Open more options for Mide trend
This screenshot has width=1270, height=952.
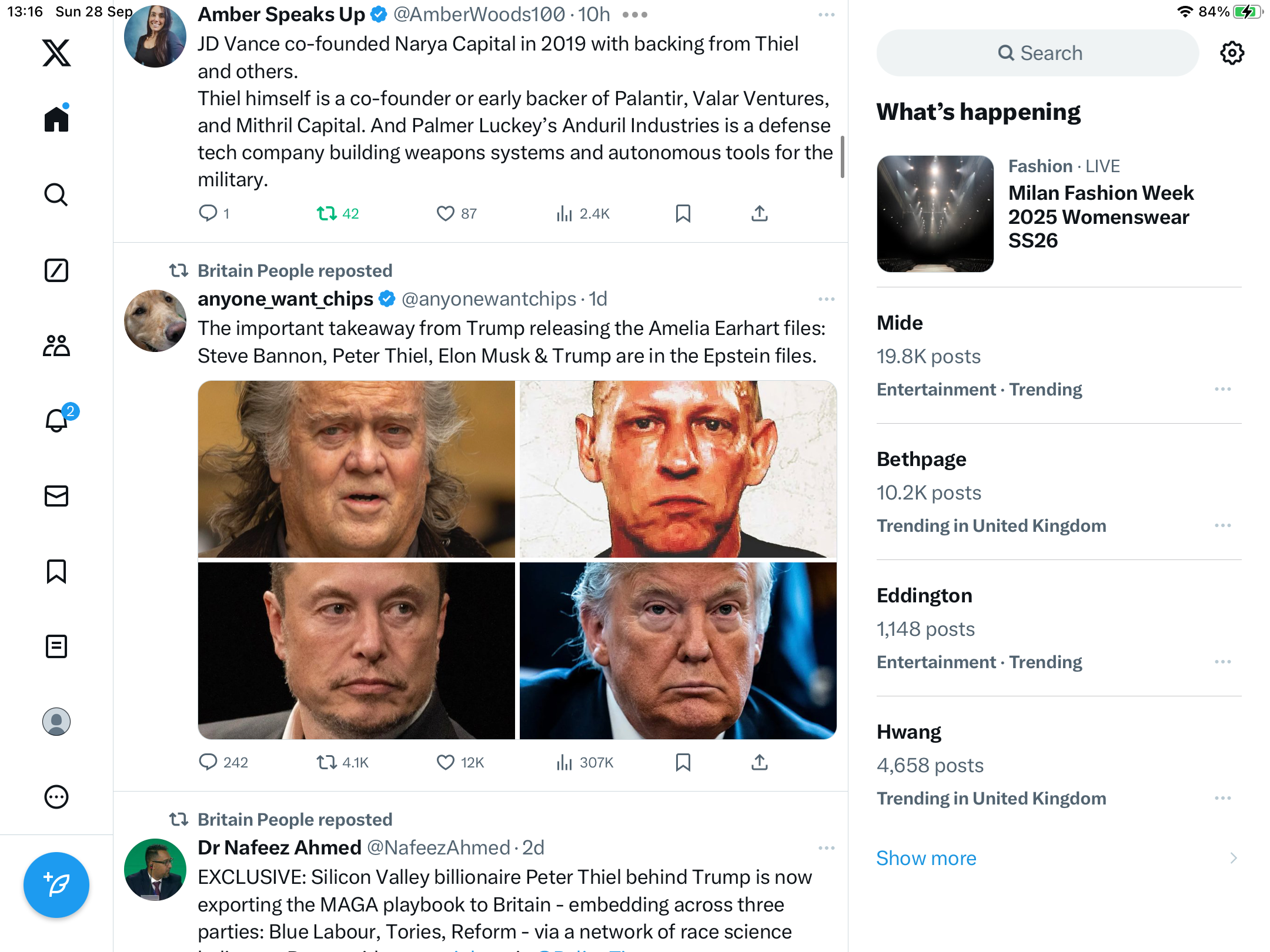1222,389
